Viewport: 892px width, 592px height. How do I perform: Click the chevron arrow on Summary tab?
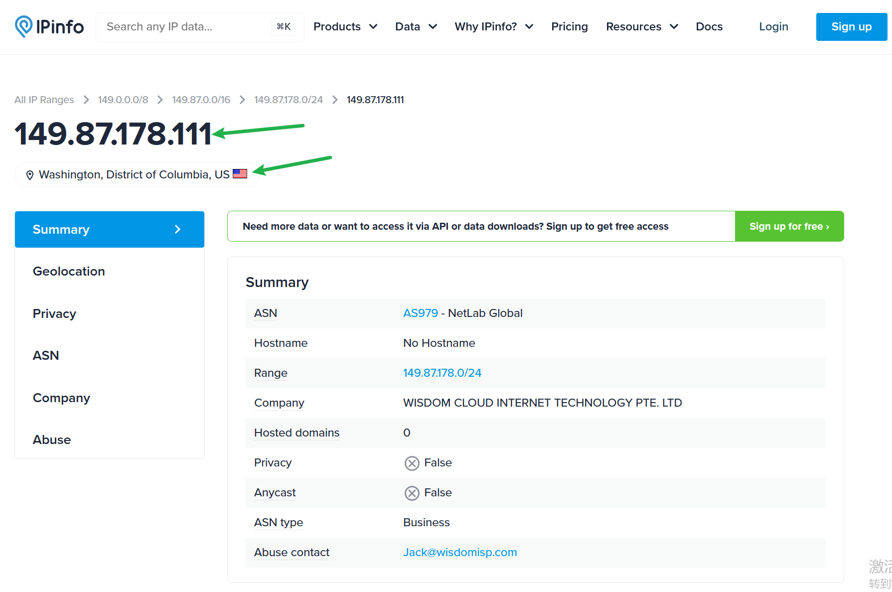[177, 229]
